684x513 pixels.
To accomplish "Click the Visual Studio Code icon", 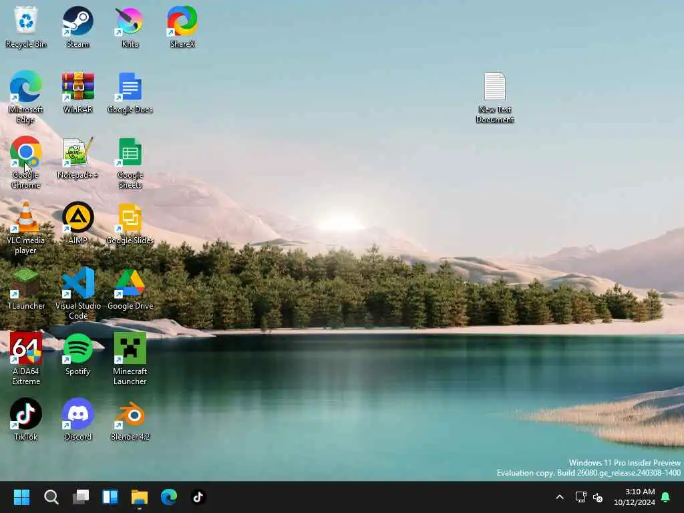I will 77,294.
